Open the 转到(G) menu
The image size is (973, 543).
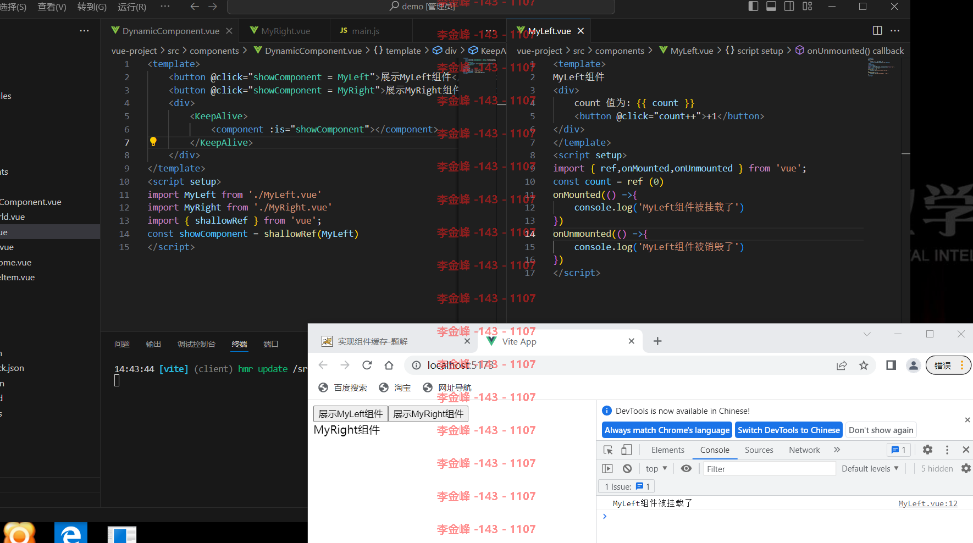tap(92, 7)
